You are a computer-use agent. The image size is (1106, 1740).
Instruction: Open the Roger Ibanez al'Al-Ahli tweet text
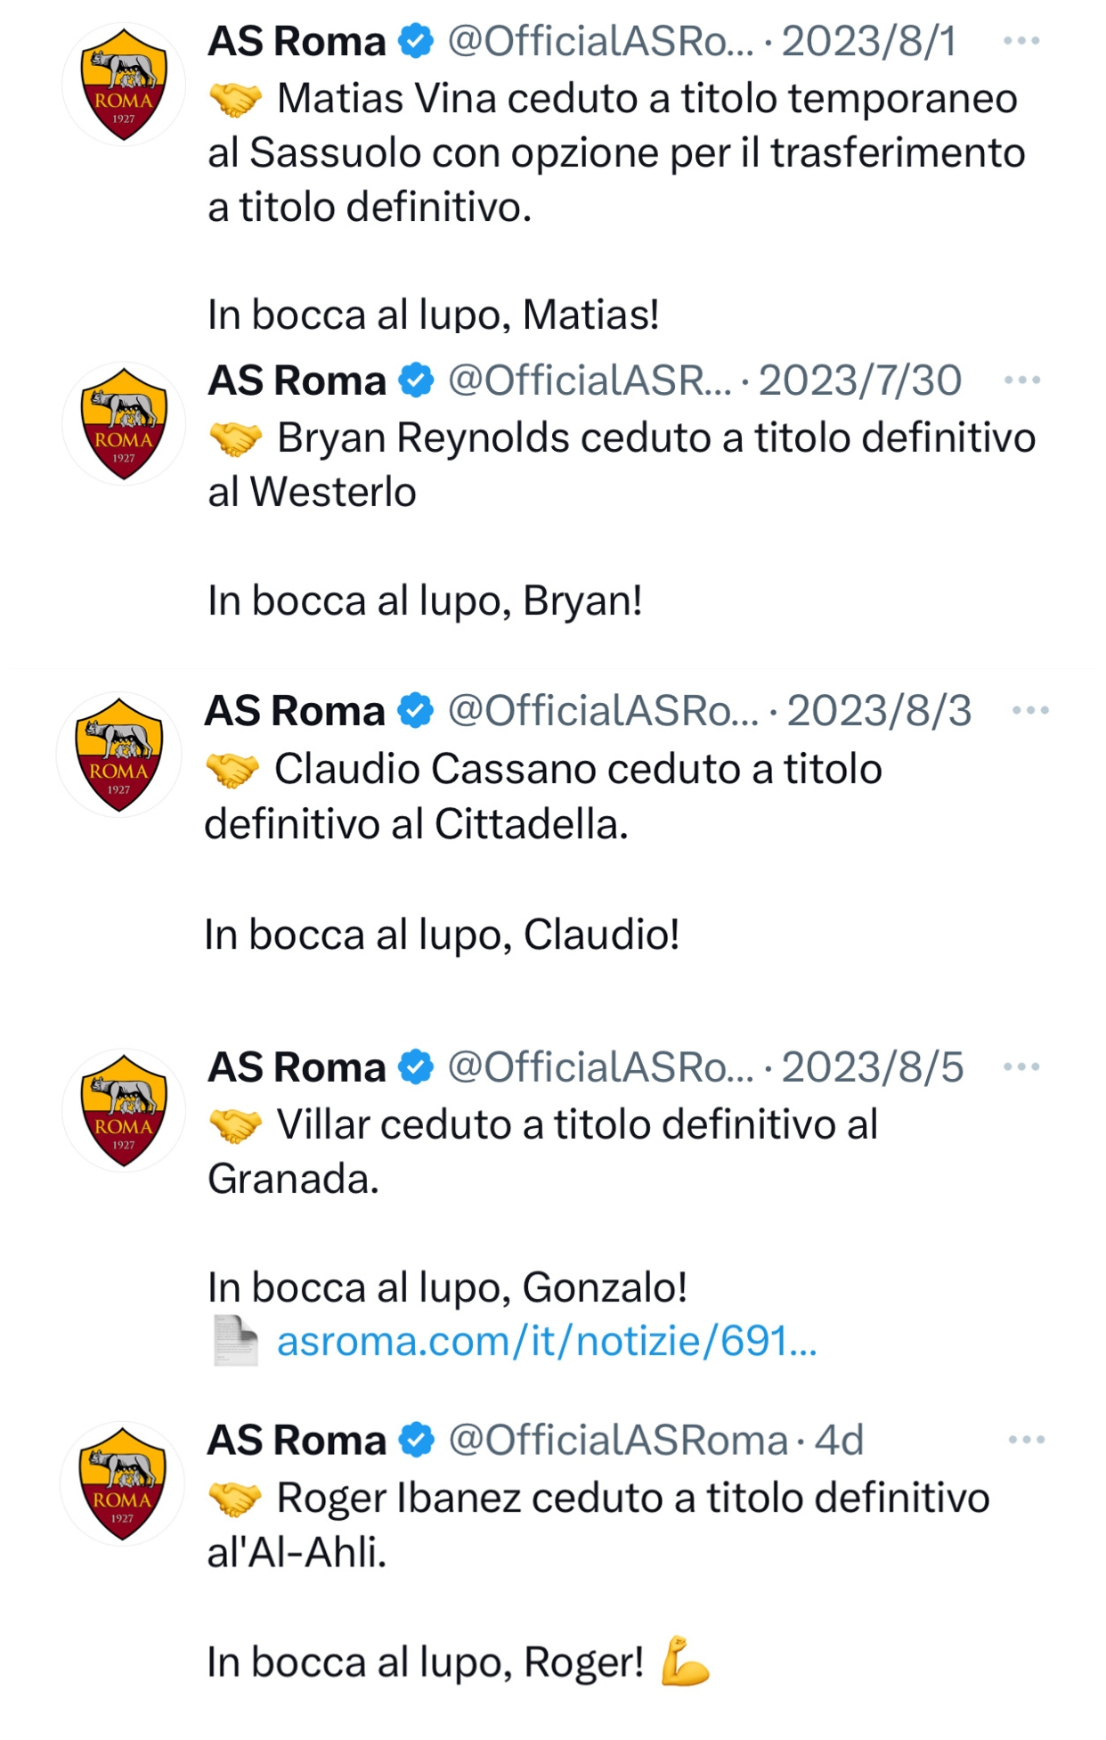tap(598, 1525)
